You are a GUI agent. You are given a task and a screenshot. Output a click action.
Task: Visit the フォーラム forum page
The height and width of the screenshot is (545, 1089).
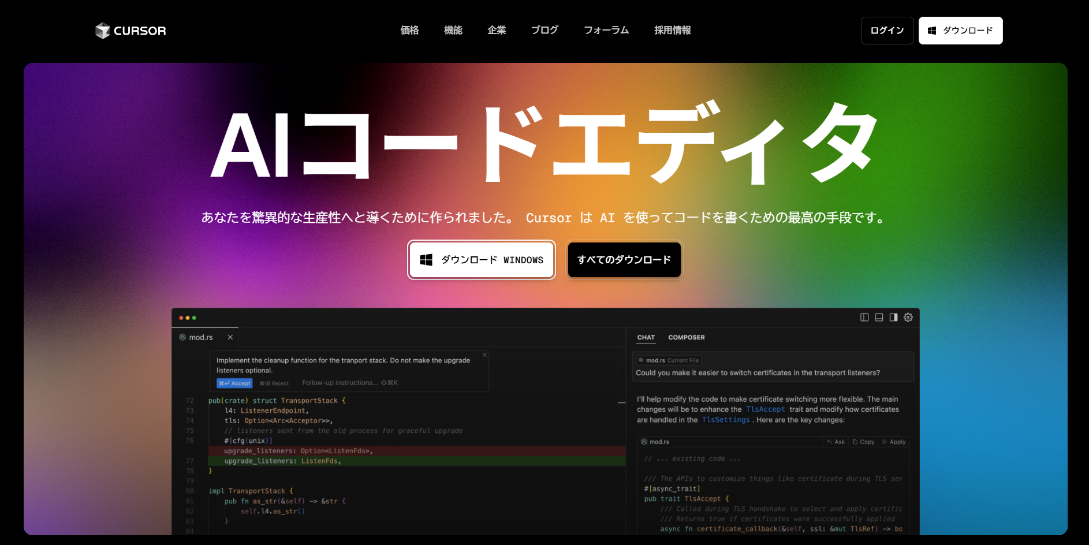pyautogui.click(x=606, y=30)
